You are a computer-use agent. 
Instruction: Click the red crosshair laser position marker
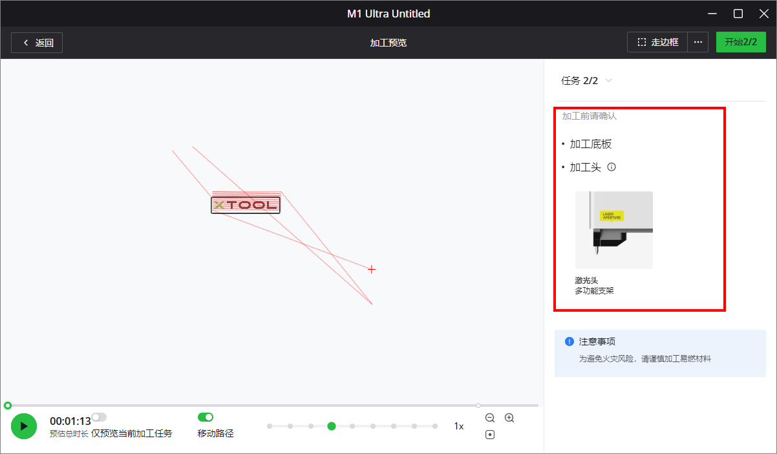click(x=372, y=269)
